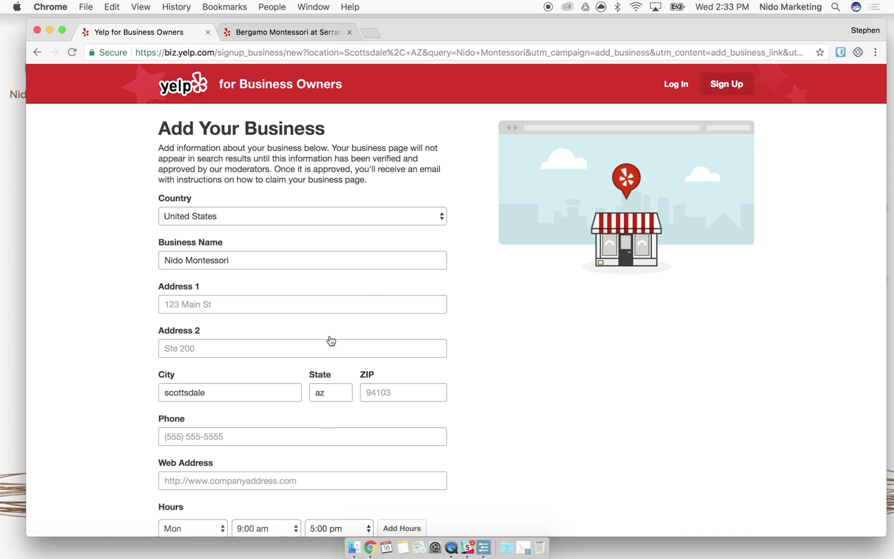Focus the Address 1 input field
This screenshot has width=894, height=559.
coord(302,305)
